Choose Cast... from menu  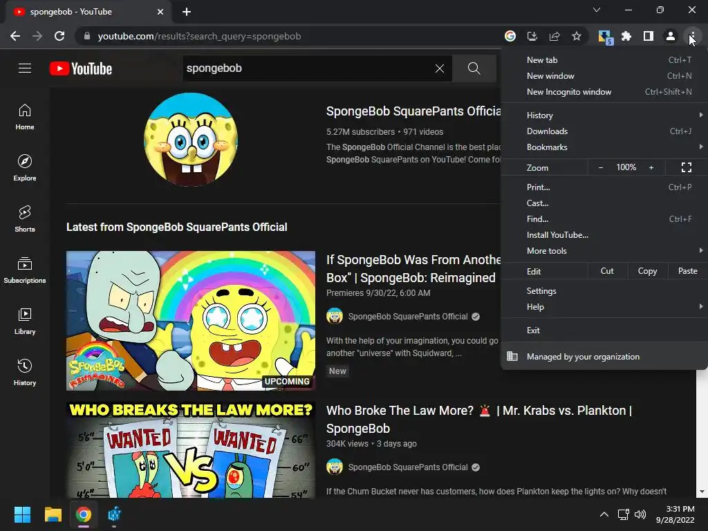coord(604,203)
